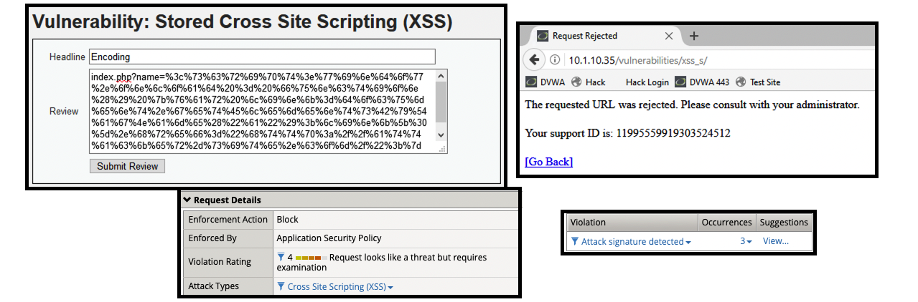918x302 pixels.
Task: Click the View... suggestions link
Action: tap(775, 241)
